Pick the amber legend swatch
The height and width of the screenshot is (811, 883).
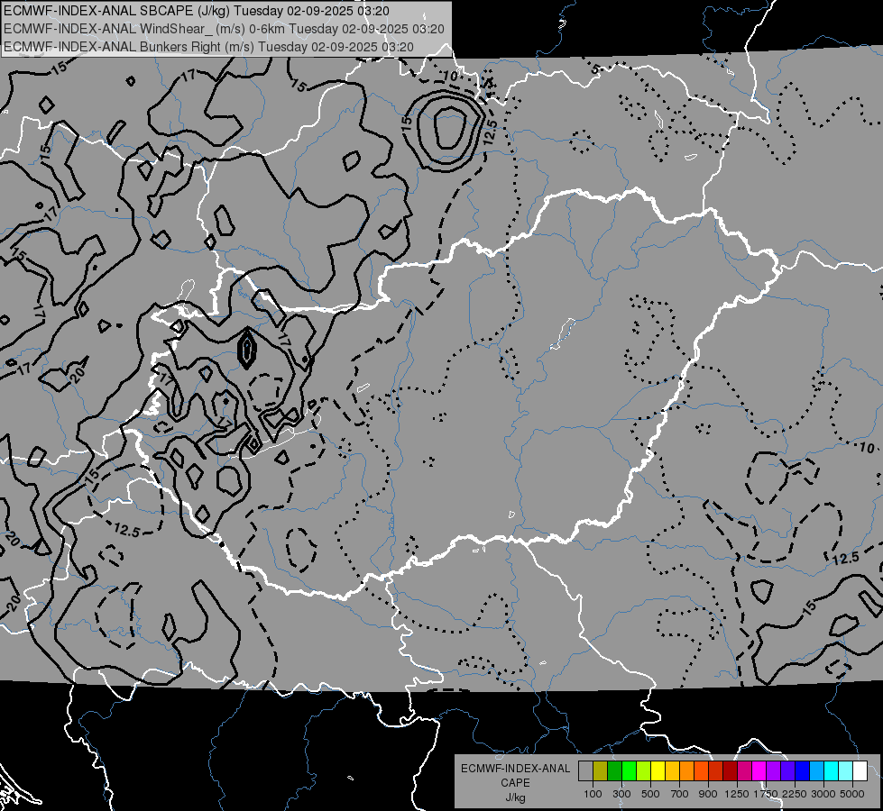pyautogui.click(x=672, y=771)
